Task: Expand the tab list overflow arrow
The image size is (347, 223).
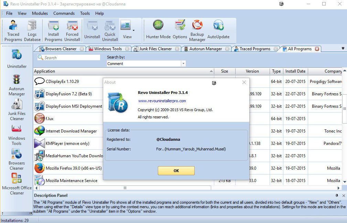Action: coord(343,49)
